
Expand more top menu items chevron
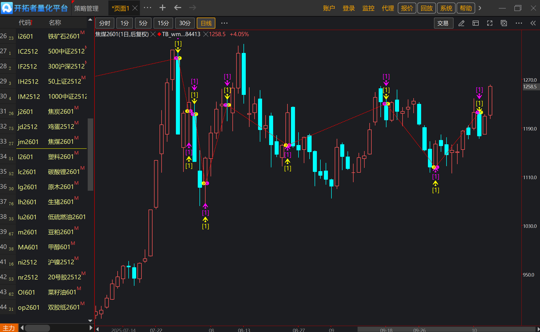tap(480, 8)
